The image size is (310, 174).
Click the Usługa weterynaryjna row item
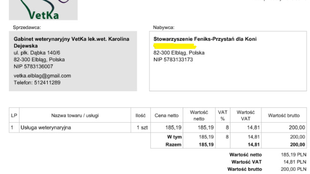46,127
